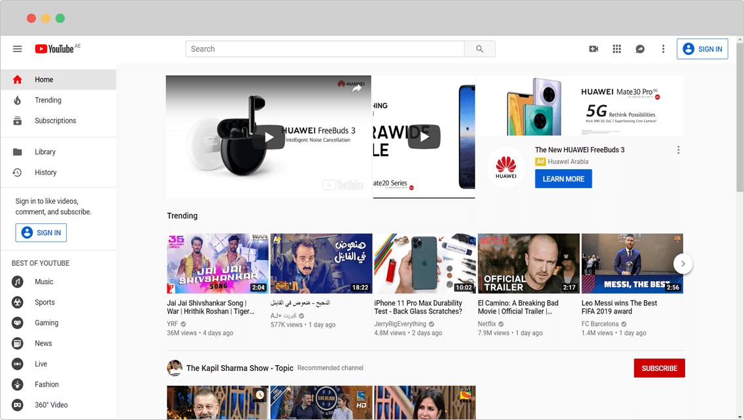Click share arrow on FreeBuds video
This screenshot has height=420, width=744.
point(357,88)
